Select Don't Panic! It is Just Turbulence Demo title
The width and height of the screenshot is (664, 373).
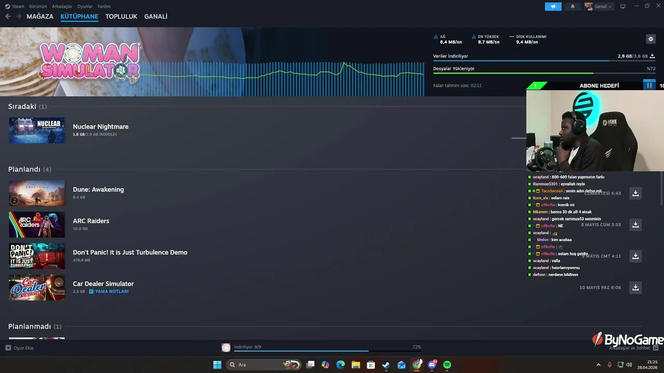click(x=130, y=252)
